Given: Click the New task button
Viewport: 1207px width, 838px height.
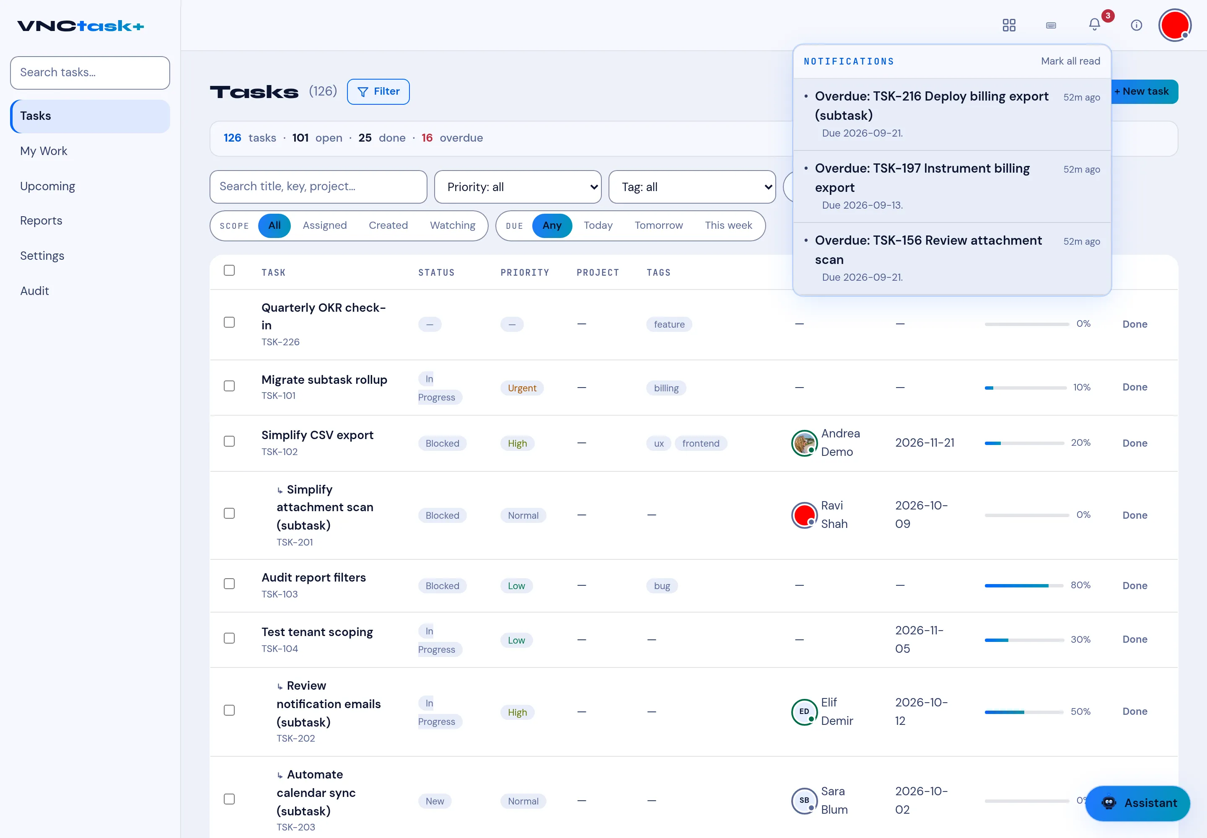Looking at the screenshot, I should [x=1145, y=92].
